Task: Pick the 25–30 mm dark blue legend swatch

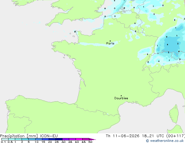Action: 59,139
